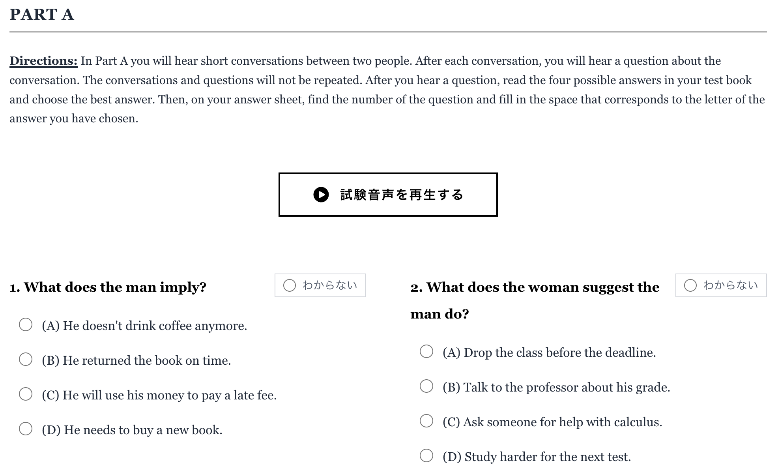Screen dimensions: 778x476
Task: Select わからない for question 2
Action: 721,285
